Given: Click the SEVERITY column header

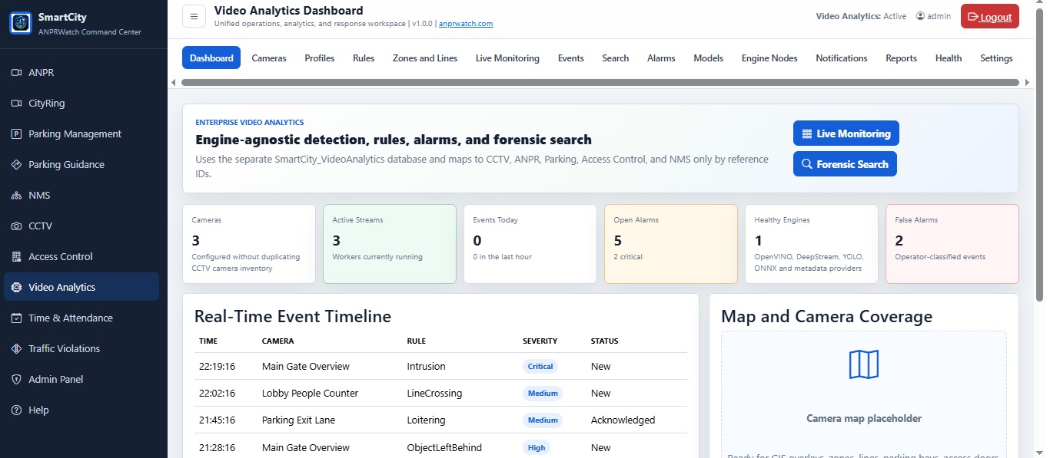Looking at the screenshot, I should (540, 341).
